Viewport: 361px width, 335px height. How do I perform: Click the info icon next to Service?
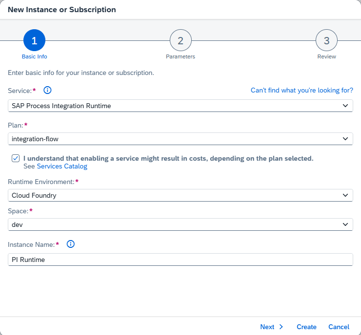coord(47,90)
